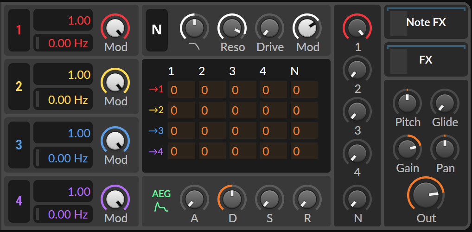Click matrix cell column 3 into →1

click(243, 90)
